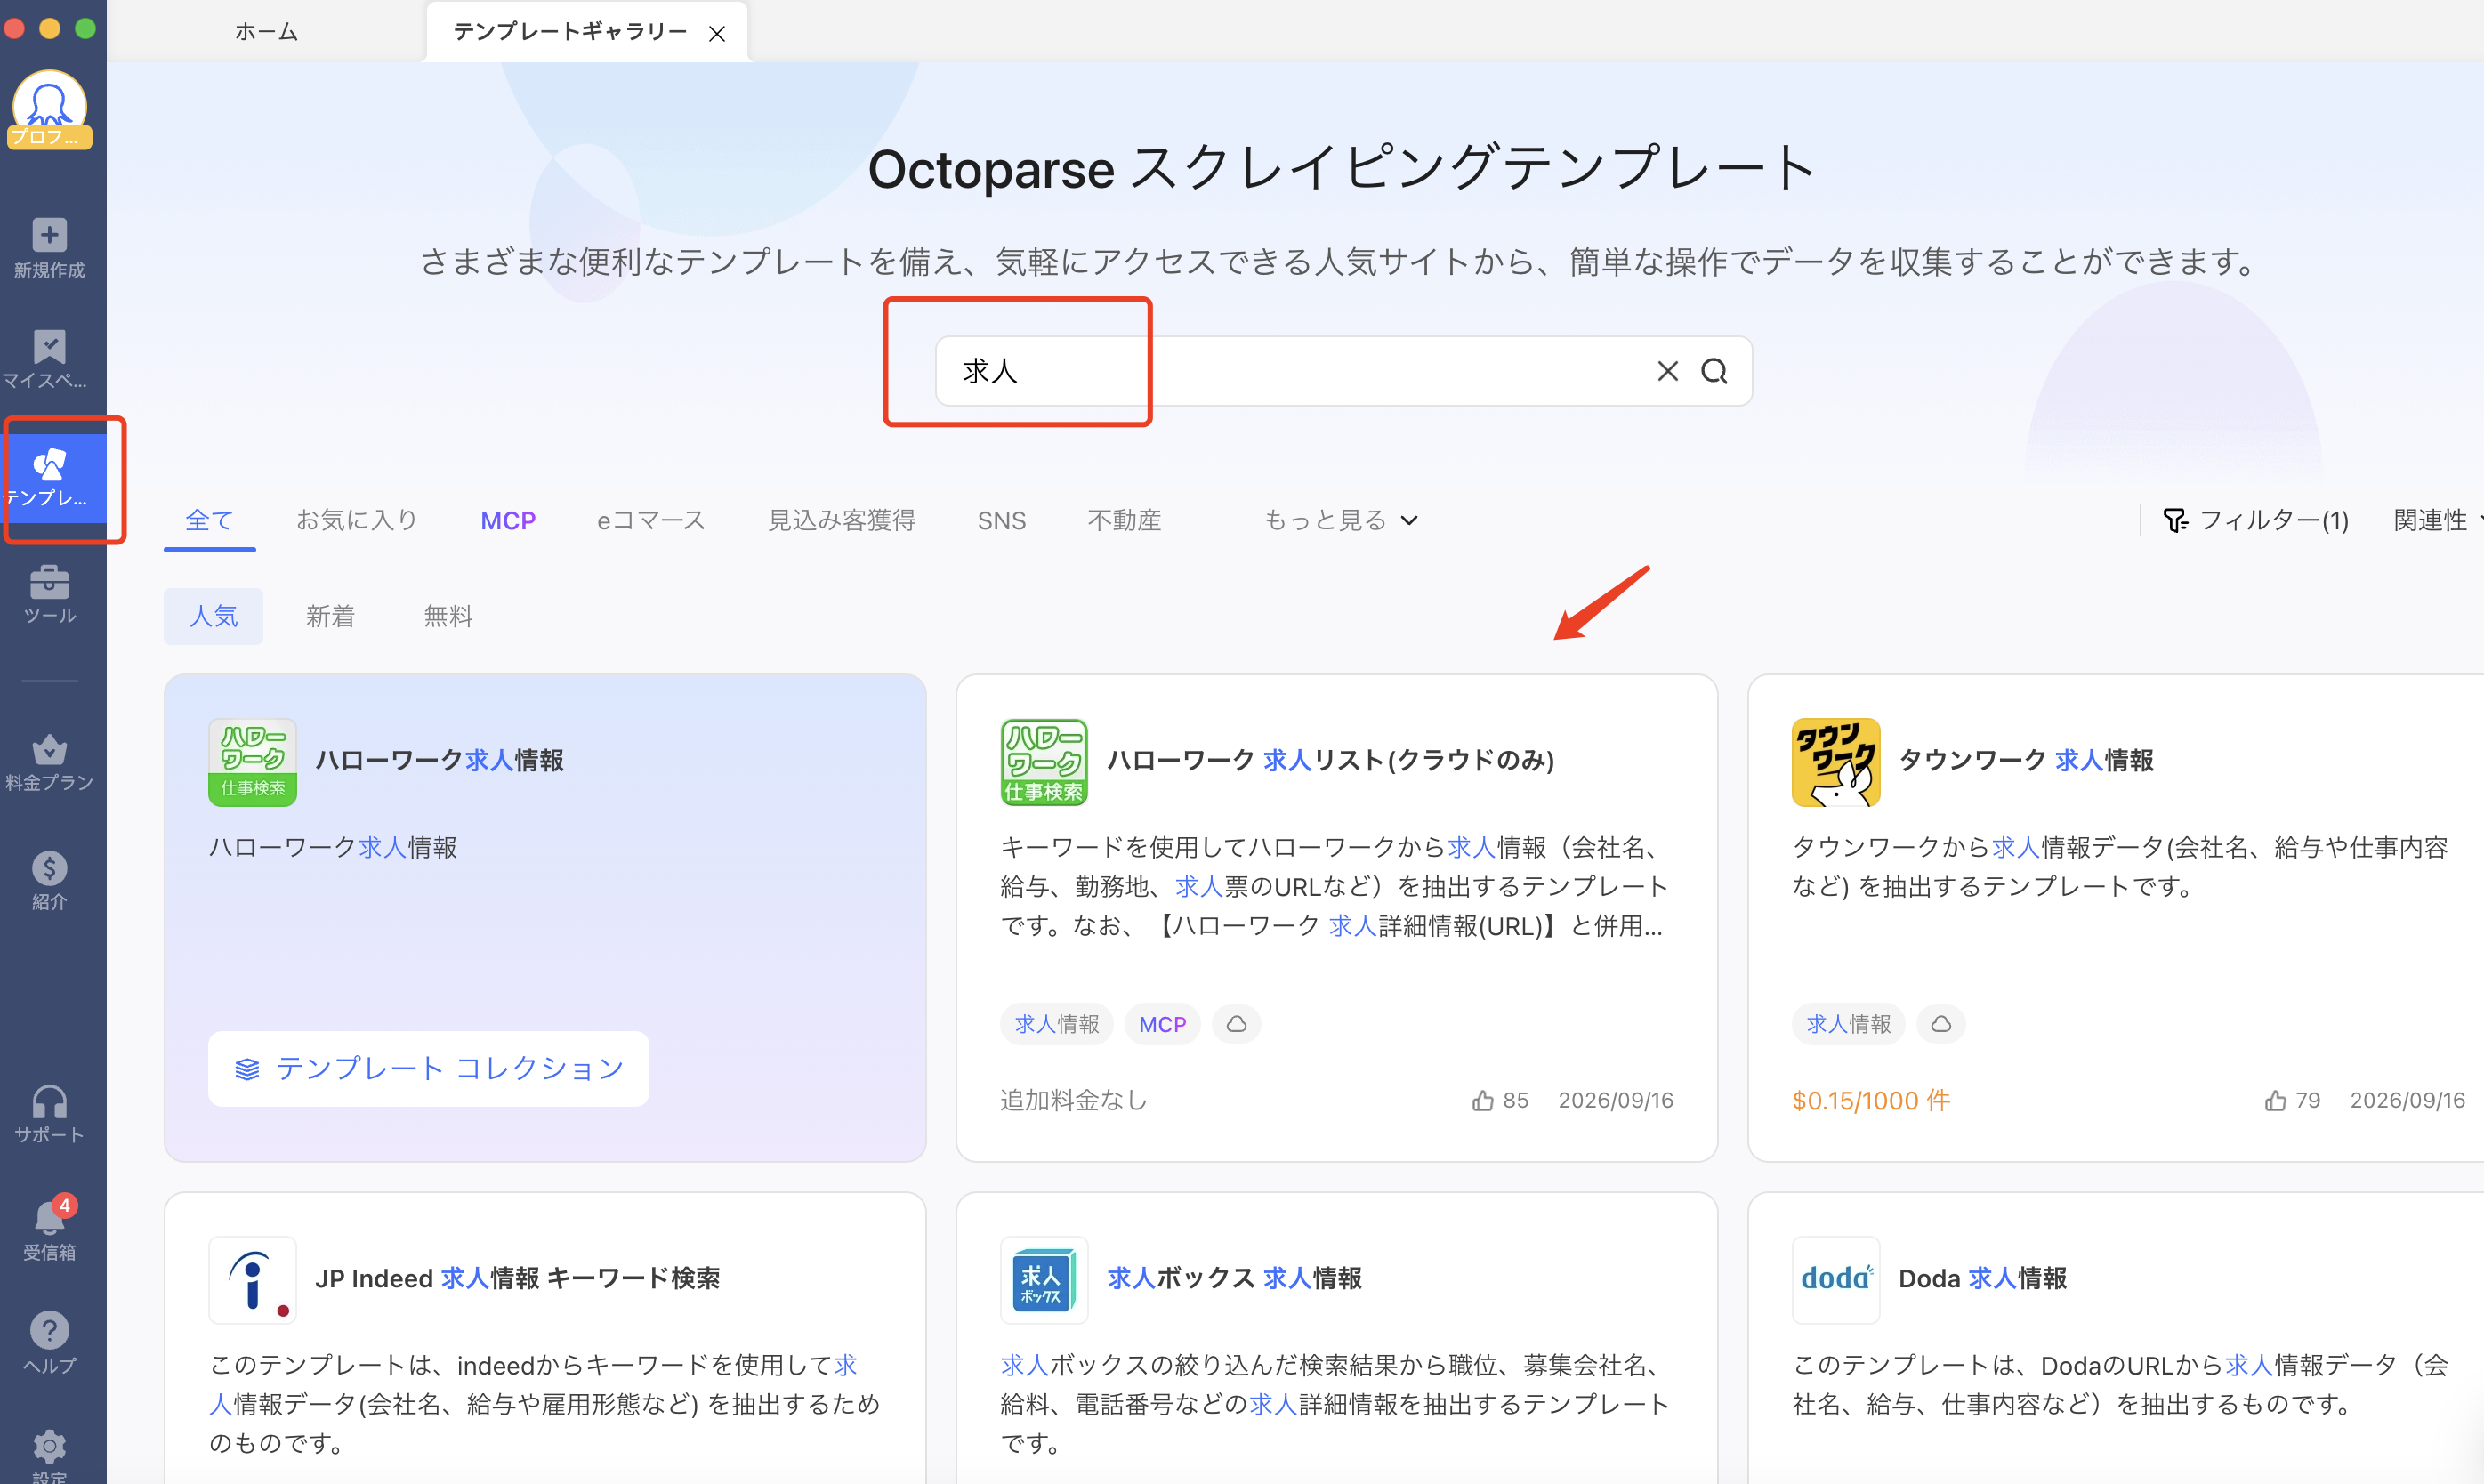Viewport: 2484px width, 1484px height.
Task: Click the ハローワーク 求人リスト logo
Action: [x=1044, y=762]
